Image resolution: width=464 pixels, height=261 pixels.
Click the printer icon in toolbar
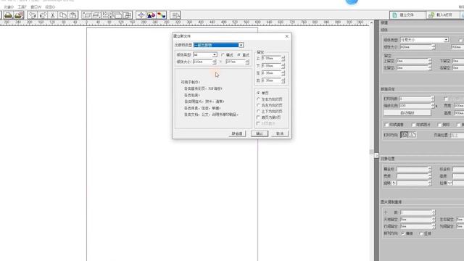click(8, 15)
